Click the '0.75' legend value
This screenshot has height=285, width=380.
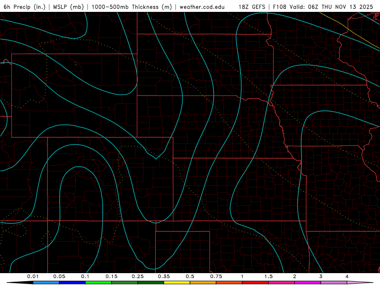click(216, 276)
